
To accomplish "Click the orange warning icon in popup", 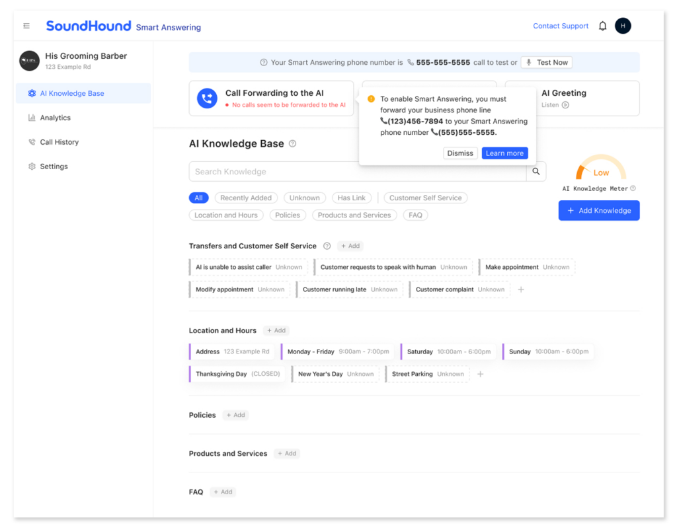I will click(371, 99).
